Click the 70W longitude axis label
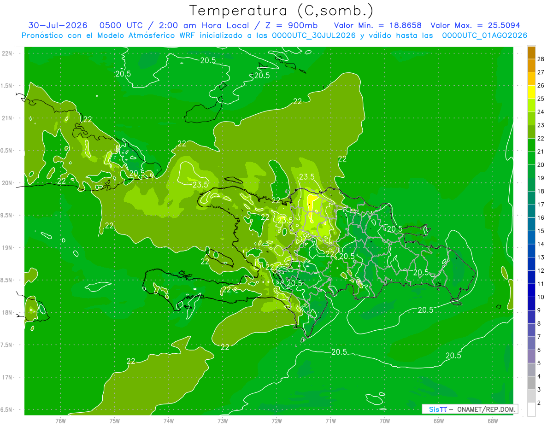This screenshot has height=427, width=553. pos(385,421)
